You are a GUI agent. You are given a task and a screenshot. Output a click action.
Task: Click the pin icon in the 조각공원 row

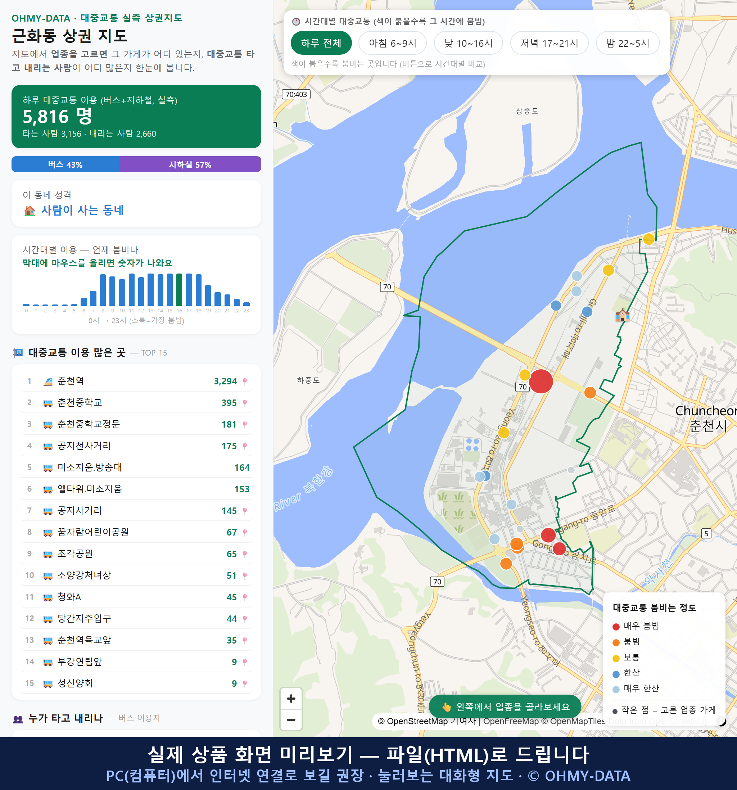pyautogui.click(x=245, y=554)
